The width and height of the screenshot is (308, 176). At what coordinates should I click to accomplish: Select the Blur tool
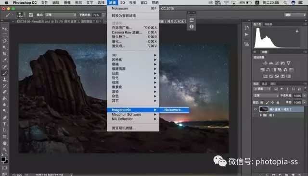tap(4, 105)
